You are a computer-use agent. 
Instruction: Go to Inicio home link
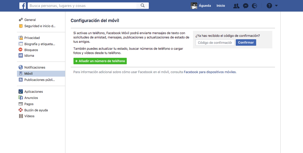pos(221,6)
